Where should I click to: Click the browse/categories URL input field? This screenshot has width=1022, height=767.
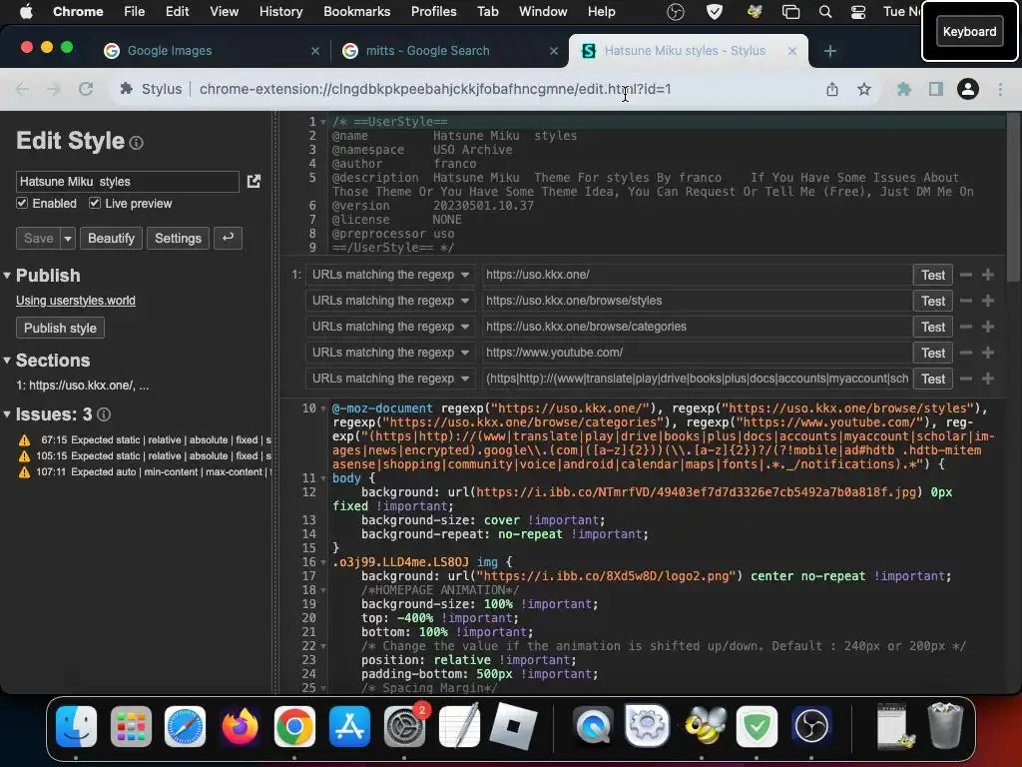[696, 327]
